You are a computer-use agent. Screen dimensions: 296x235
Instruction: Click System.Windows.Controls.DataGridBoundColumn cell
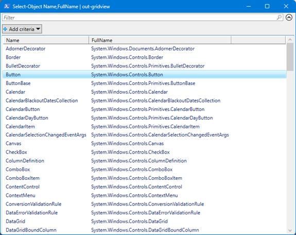(145, 230)
